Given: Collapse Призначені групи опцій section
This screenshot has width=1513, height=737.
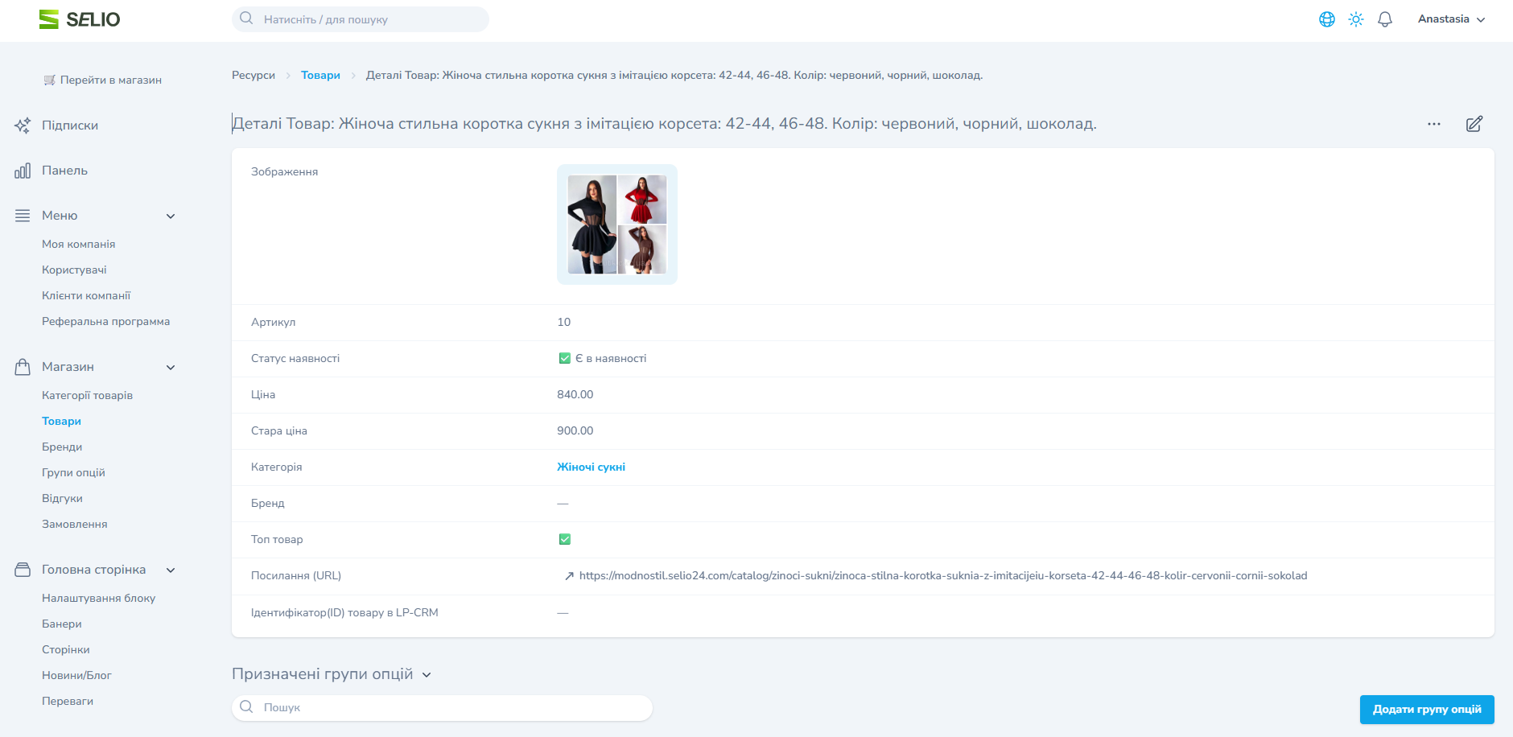Looking at the screenshot, I should (427, 675).
